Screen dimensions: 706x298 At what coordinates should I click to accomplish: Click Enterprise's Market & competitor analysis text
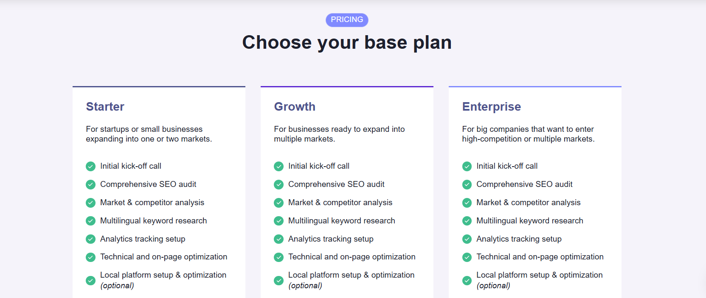coord(529,203)
